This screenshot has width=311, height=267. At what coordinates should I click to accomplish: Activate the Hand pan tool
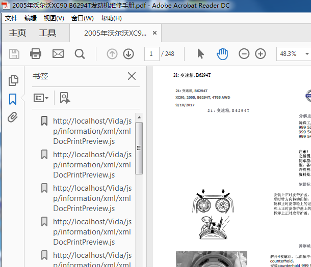coord(222,54)
